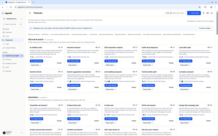Click the Search anything field

pyautogui.click(x=13, y=24)
